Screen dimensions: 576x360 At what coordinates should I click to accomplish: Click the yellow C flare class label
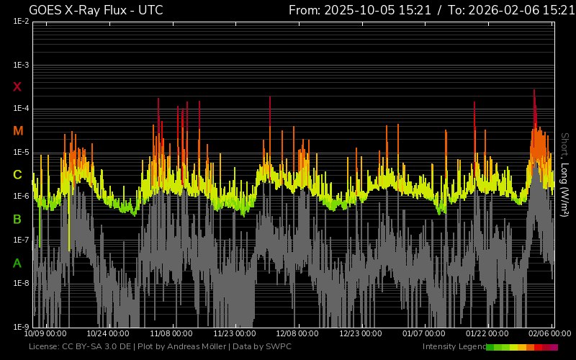(17, 175)
